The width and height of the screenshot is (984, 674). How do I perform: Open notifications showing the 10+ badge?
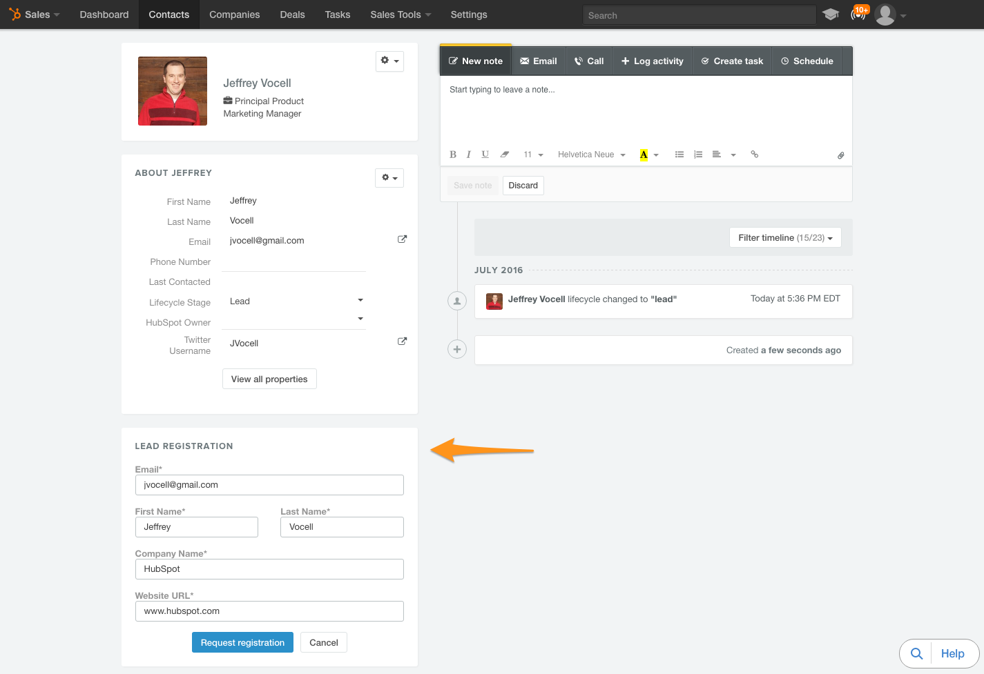point(858,14)
